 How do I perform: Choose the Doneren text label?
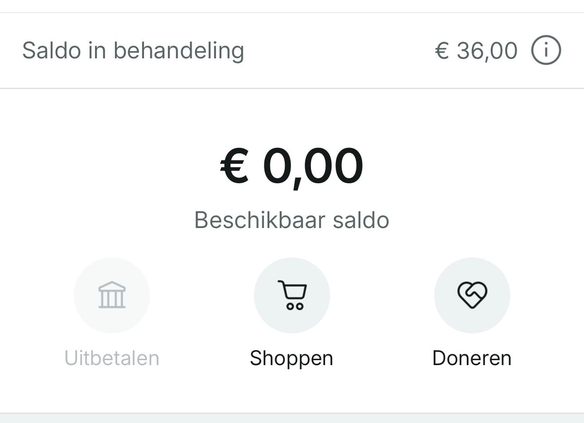tap(472, 358)
